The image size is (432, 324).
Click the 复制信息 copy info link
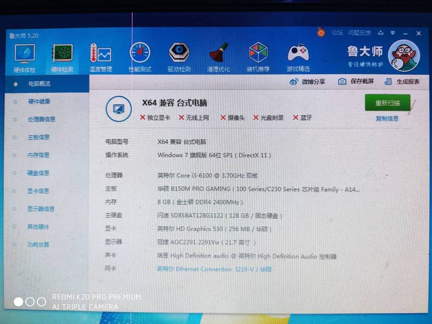tap(387, 119)
